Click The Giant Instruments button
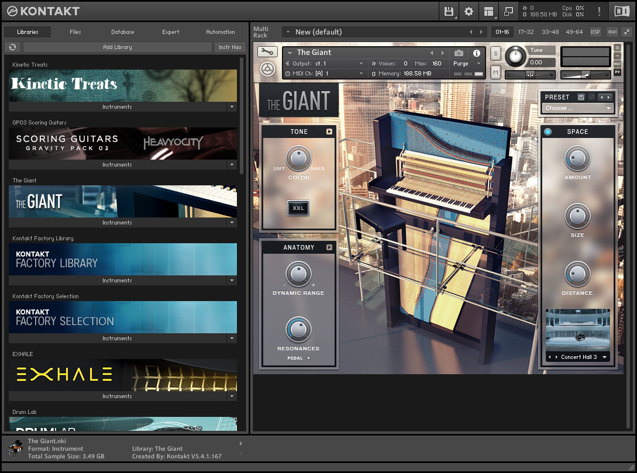The height and width of the screenshot is (473, 637). (118, 223)
